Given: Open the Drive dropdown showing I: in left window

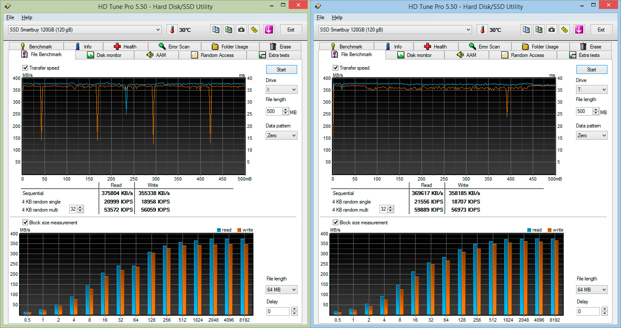Looking at the screenshot, I should pos(281,90).
